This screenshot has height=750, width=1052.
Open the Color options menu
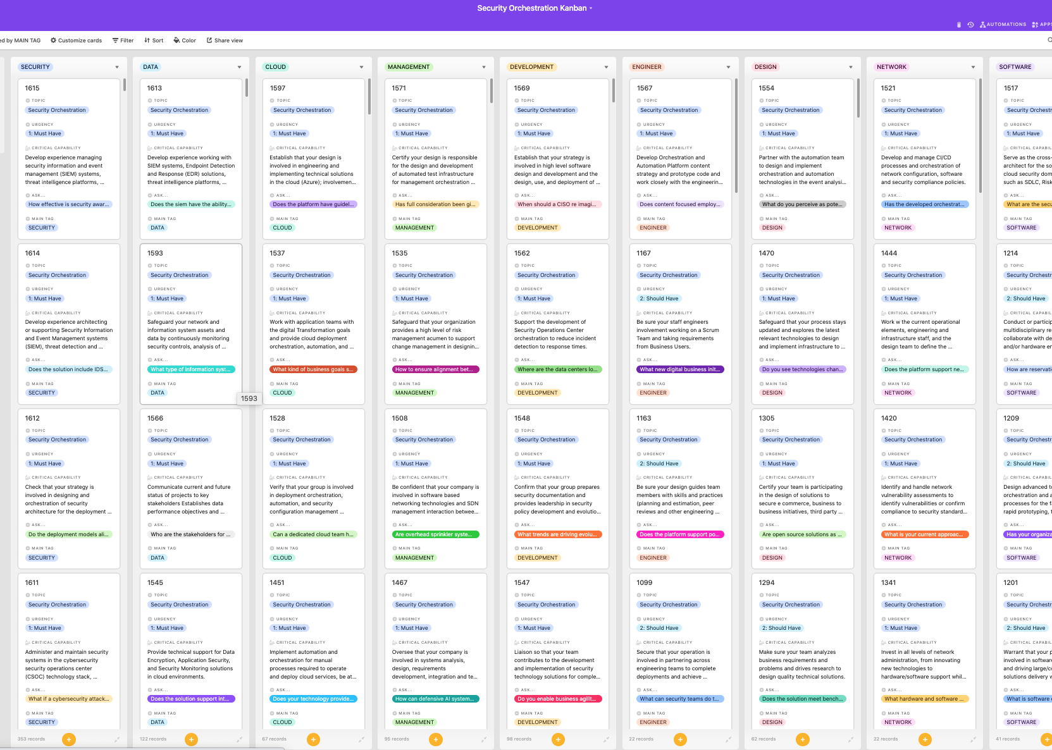185,40
